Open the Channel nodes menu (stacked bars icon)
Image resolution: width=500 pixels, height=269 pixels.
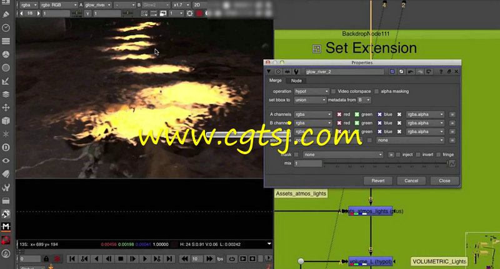pos(6,41)
